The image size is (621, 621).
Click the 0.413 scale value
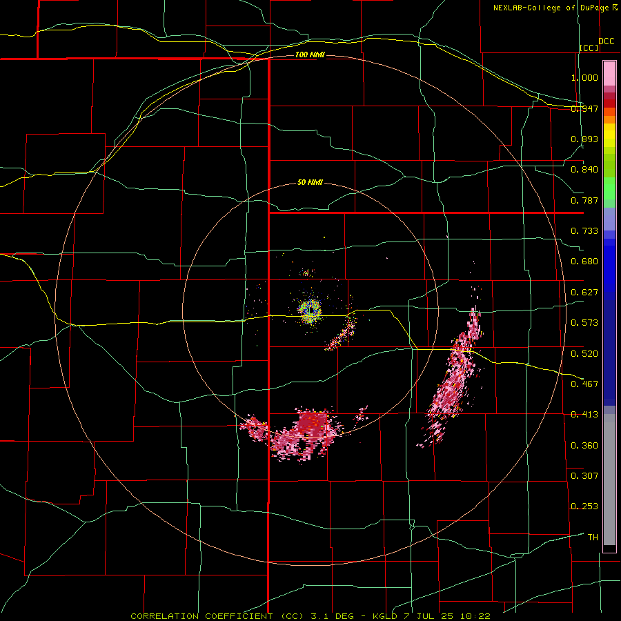click(x=584, y=415)
